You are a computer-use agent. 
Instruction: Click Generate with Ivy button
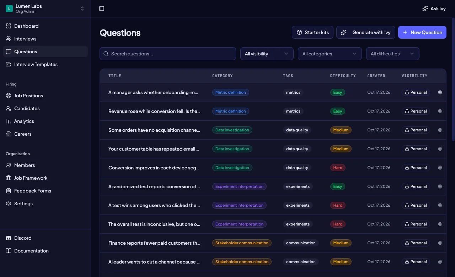[x=366, y=32]
